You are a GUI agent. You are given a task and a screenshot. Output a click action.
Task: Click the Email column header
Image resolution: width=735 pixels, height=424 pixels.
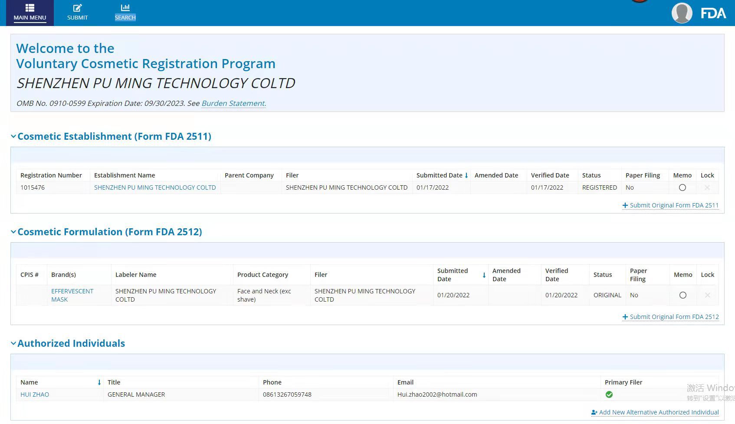click(x=405, y=382)
